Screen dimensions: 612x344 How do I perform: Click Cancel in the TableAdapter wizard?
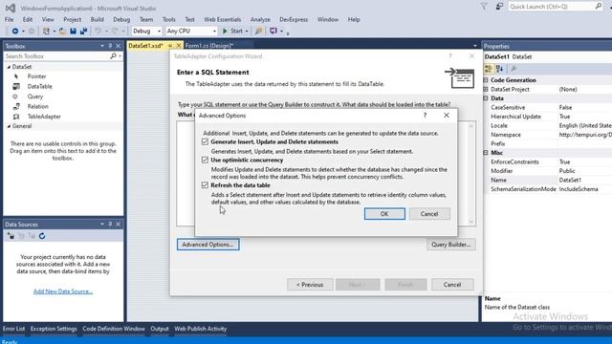[x=452, y=285]
